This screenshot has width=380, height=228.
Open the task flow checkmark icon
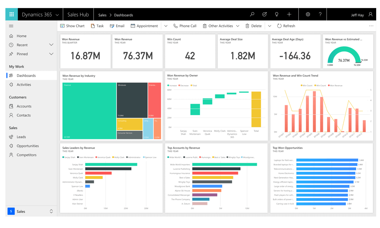[264, 14]
